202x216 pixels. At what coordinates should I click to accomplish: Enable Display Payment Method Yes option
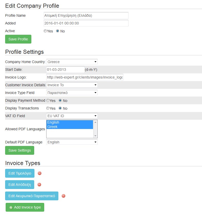click(x=48, y=100)
